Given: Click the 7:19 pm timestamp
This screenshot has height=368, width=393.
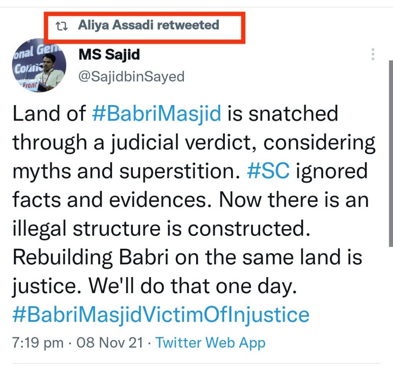Looking at the screenshot, I should (38, 343).
